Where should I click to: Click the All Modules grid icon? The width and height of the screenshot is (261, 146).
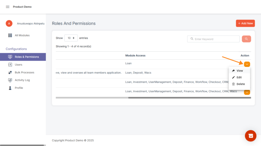coord(10,35)
